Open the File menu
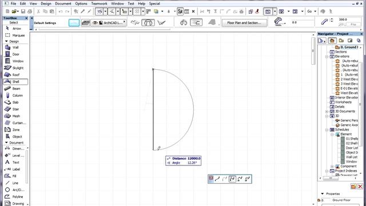This screenshot has width=366, height=206. [13, 3]
